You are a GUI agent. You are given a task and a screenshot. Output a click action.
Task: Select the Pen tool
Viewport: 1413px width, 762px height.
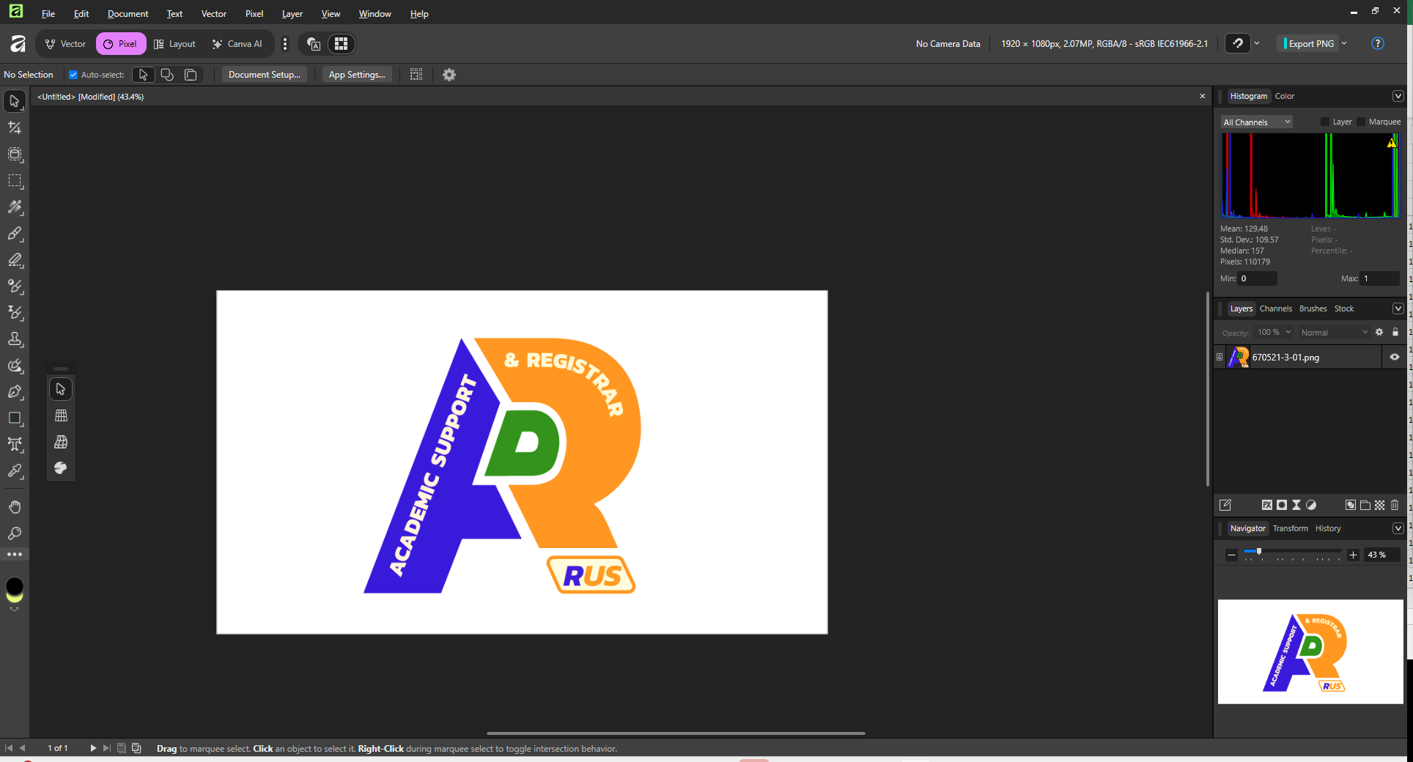(15, 392)
